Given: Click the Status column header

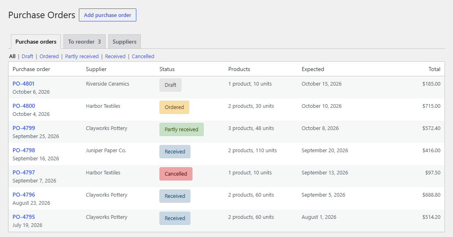Looking at the screenshot, I should coord(167,69).
